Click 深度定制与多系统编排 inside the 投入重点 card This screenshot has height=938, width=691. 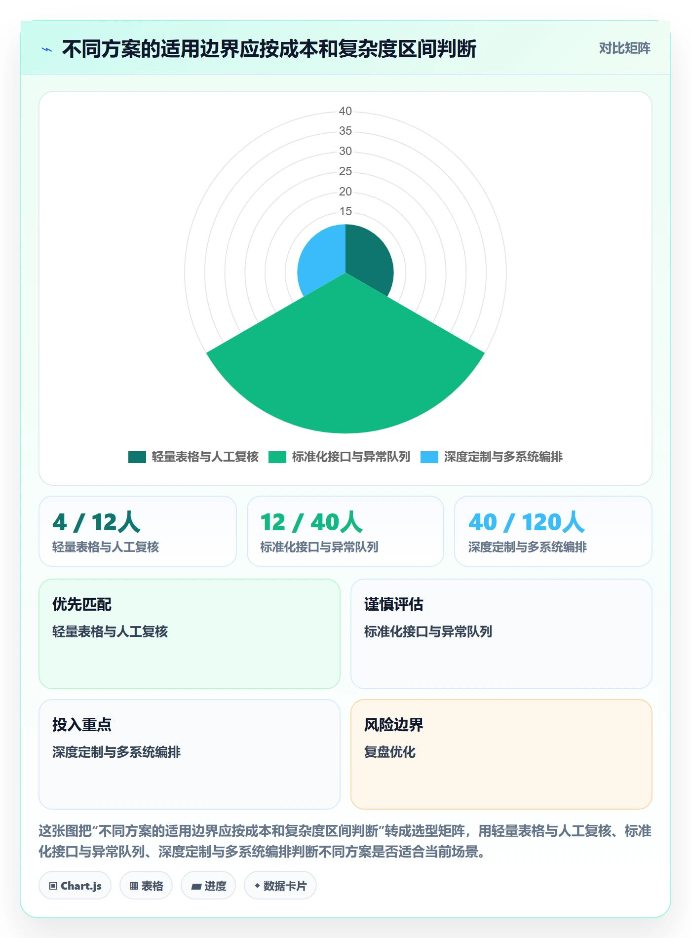tap(116, 752)
